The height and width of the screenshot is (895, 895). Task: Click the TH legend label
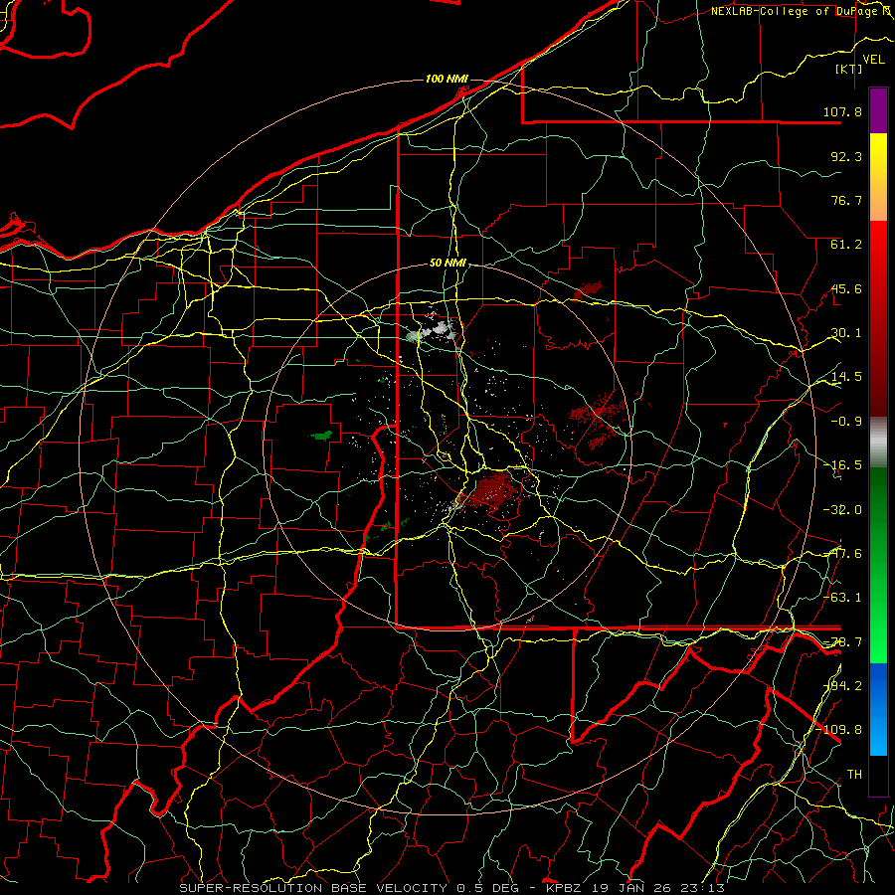pyautogui.click(x=854, y=775)
